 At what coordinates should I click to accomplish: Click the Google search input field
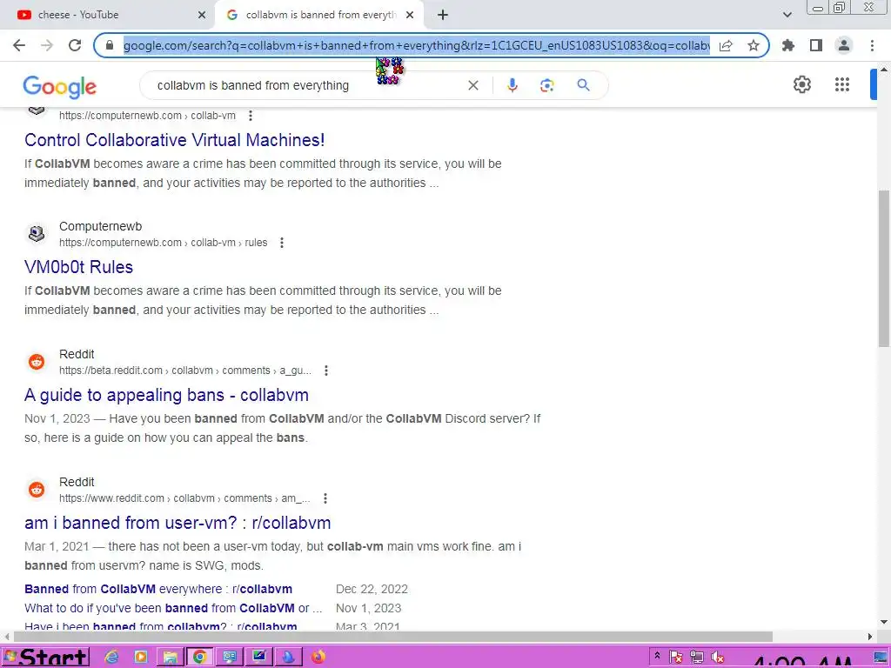(x=307, y=85)
